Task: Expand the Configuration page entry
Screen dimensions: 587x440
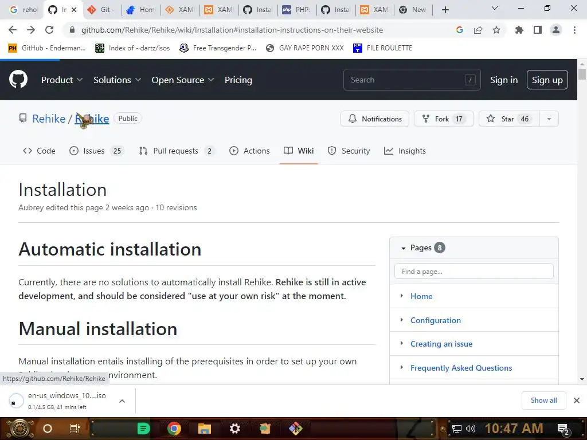Action: 402,320
